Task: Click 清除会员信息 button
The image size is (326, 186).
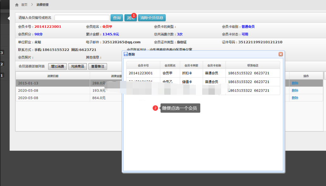Action: tap(152, 18)
